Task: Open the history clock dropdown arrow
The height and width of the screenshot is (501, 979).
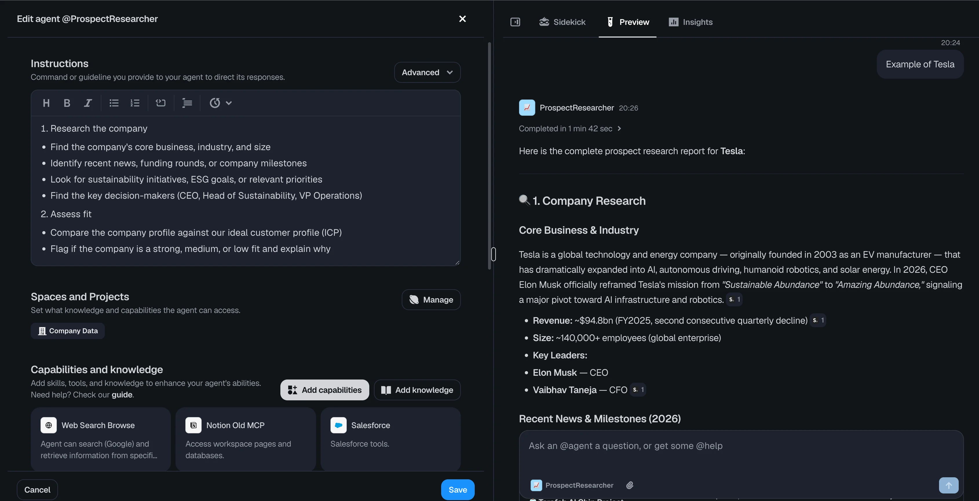Action: [x=229, y=103]
